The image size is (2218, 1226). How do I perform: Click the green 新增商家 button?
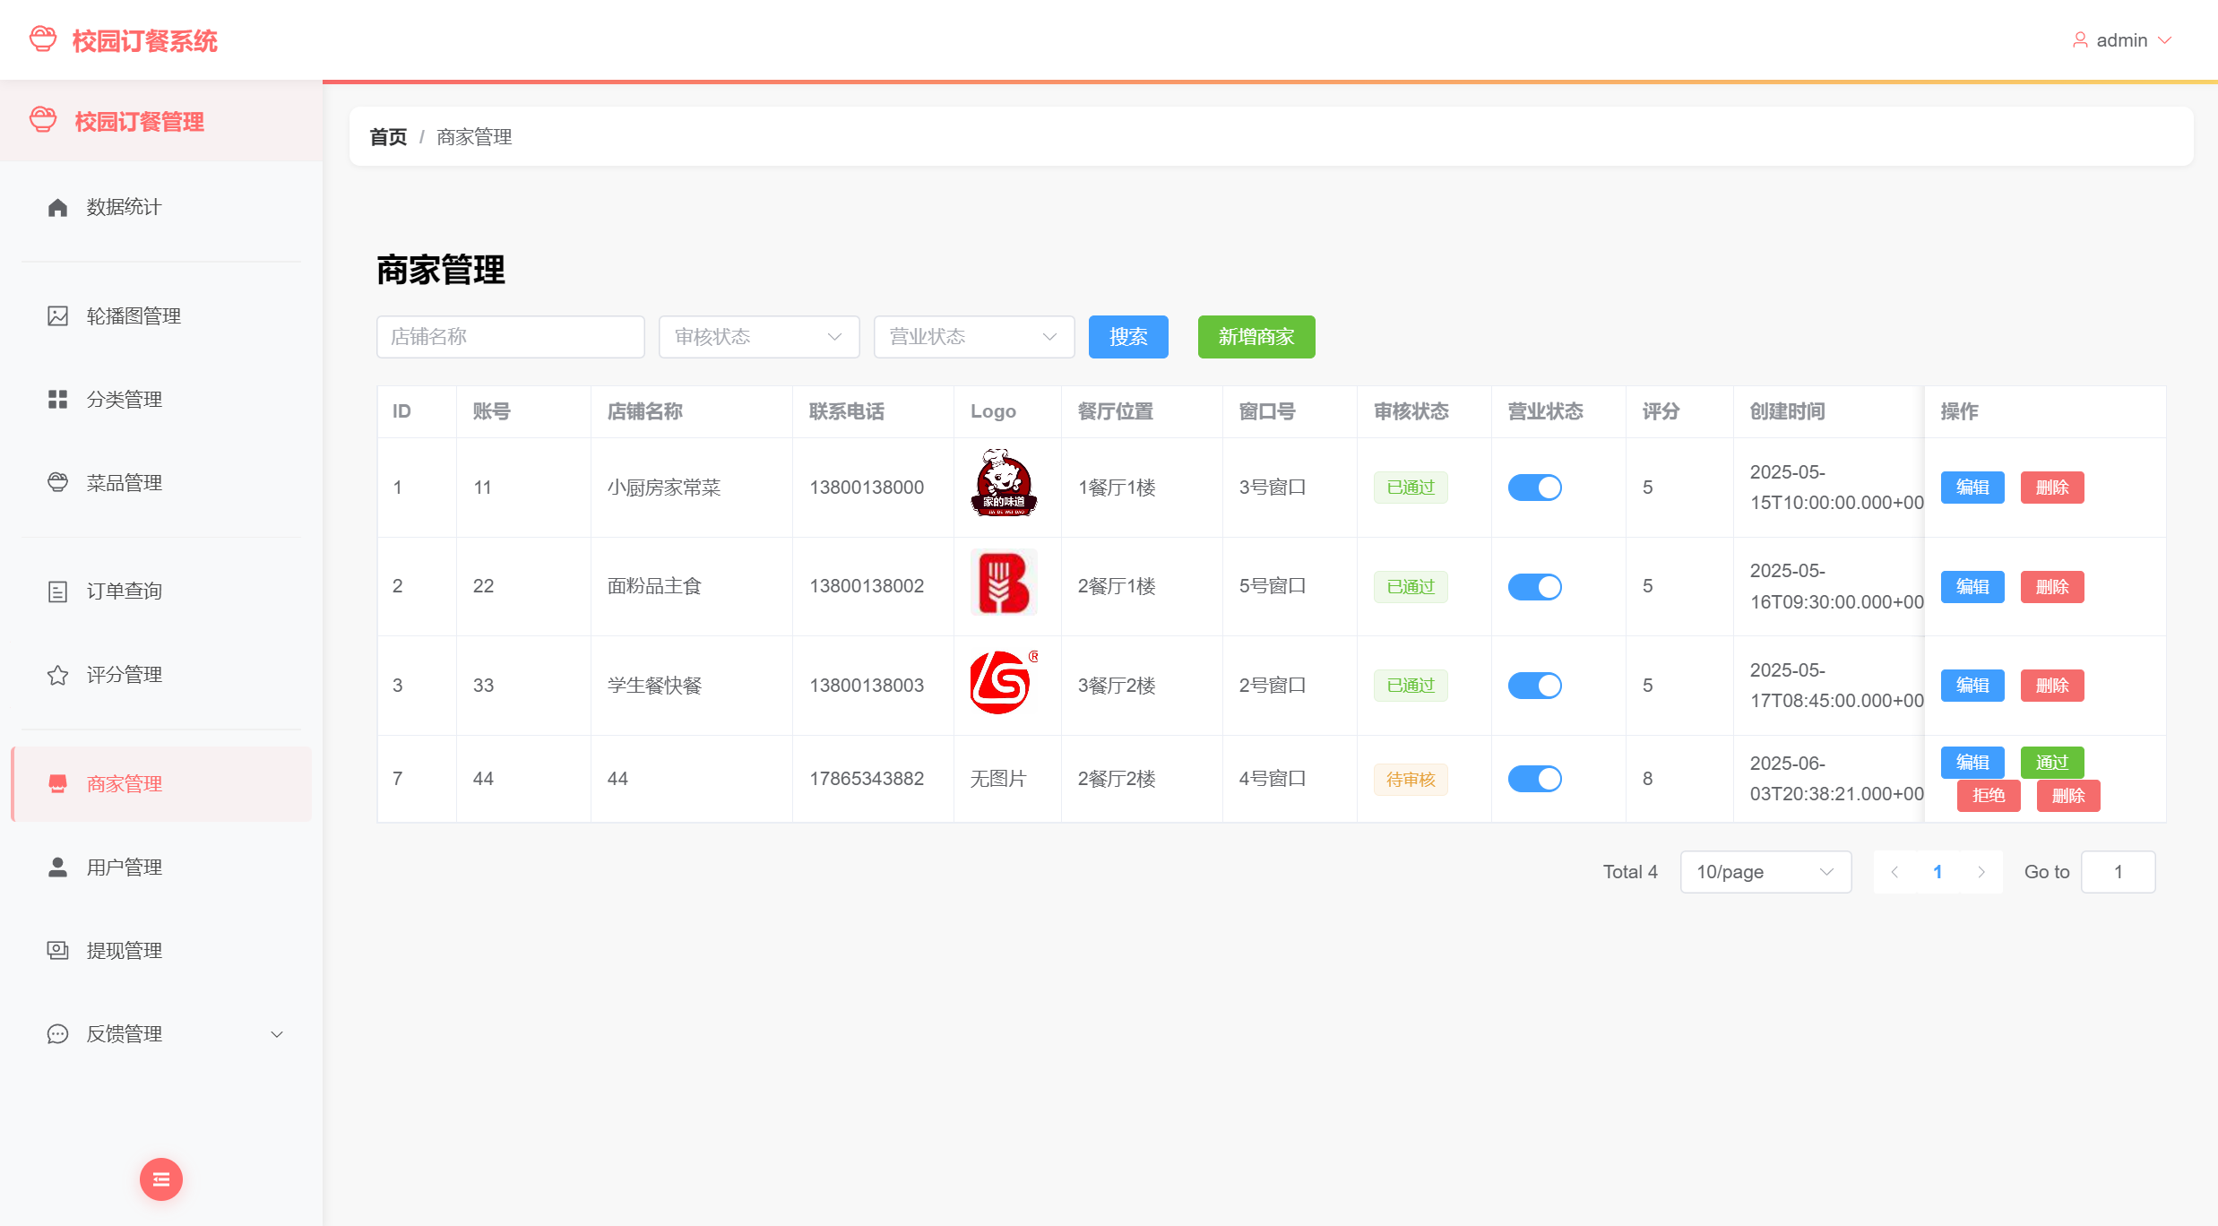pos(1256,337)
